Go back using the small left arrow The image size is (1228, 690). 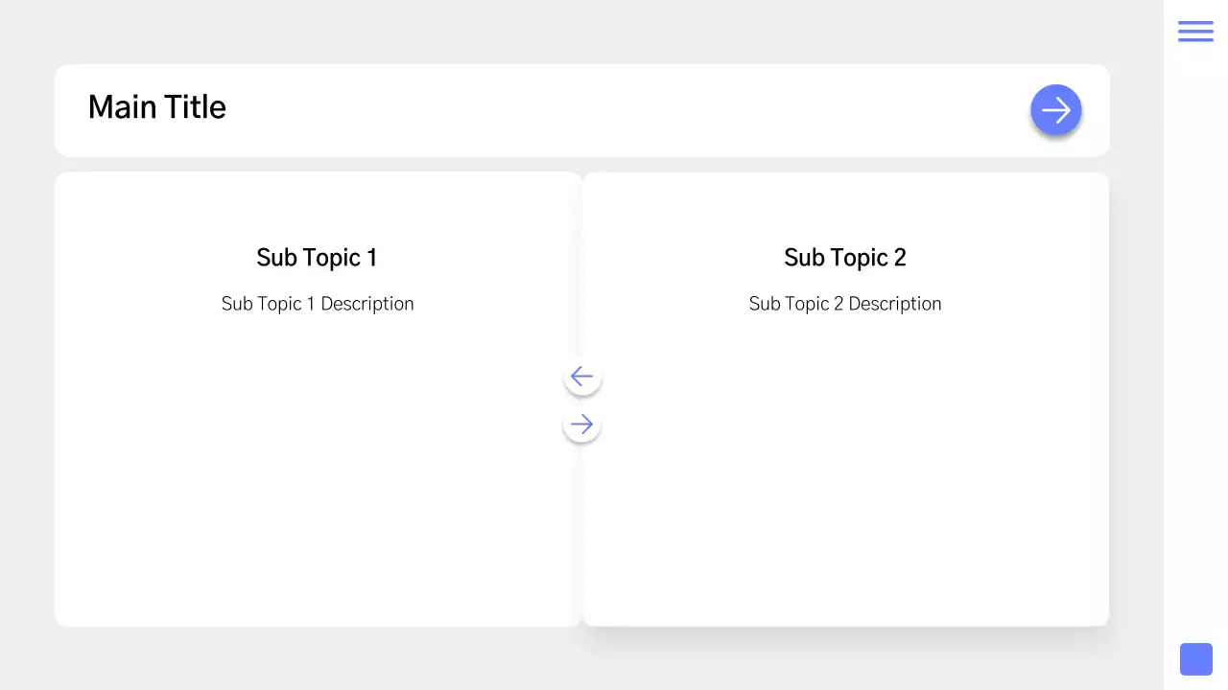tap(582, 377)
